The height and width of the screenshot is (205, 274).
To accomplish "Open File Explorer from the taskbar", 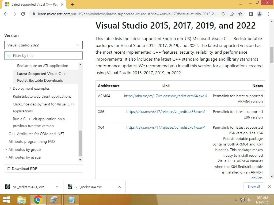I will pyautogui.click(x=21, y=200).
